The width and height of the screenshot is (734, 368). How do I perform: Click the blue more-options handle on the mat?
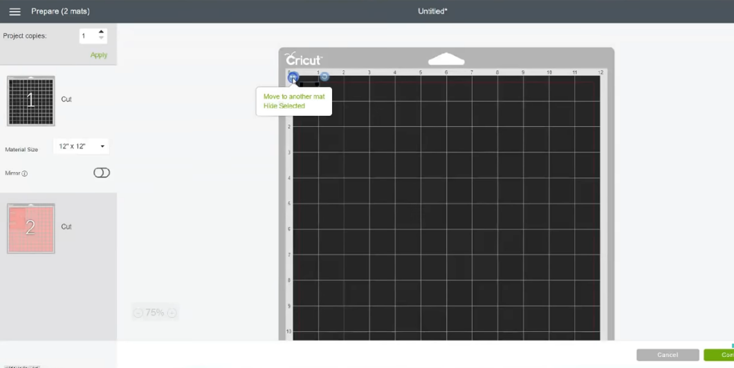point(293,77)
